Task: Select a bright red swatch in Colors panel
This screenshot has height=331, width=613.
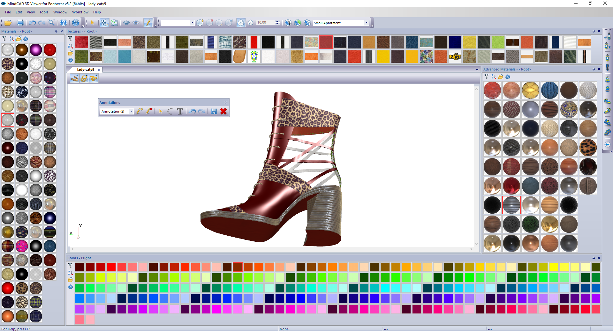Action: pos(111,268)
